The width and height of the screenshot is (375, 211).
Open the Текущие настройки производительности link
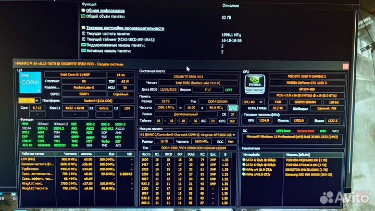[125, 28]
